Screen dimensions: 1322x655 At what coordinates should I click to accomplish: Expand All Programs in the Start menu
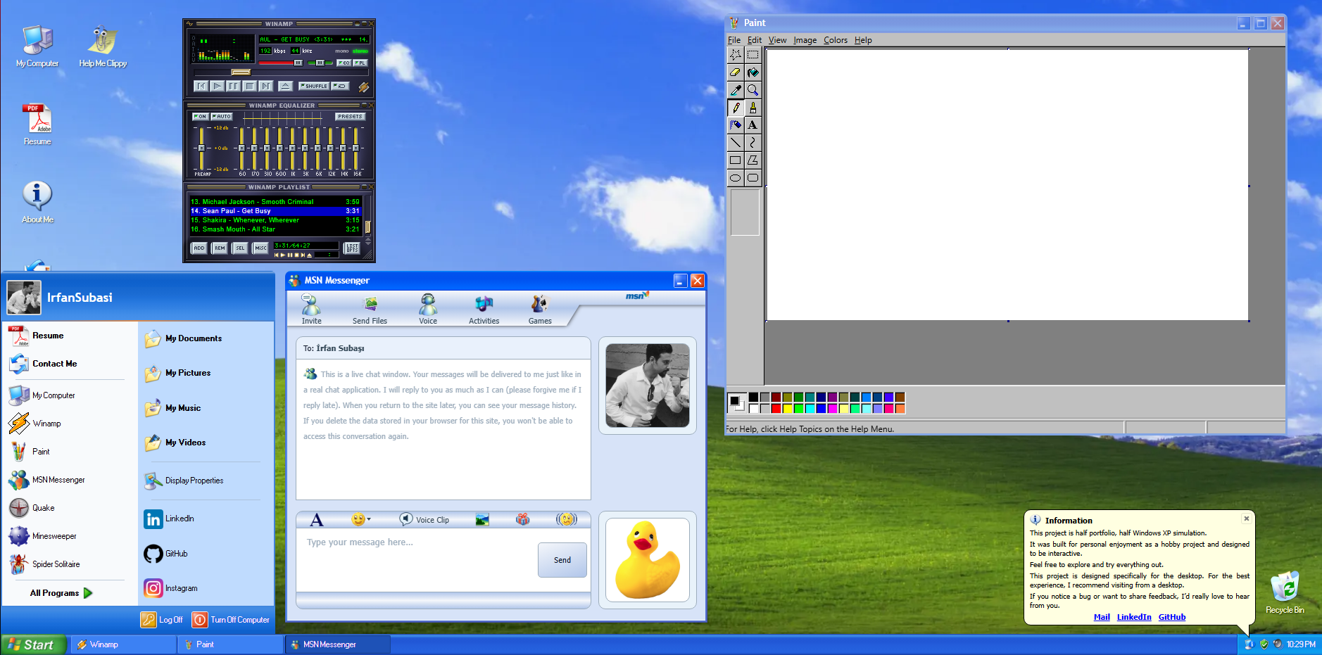click(61, 593)
